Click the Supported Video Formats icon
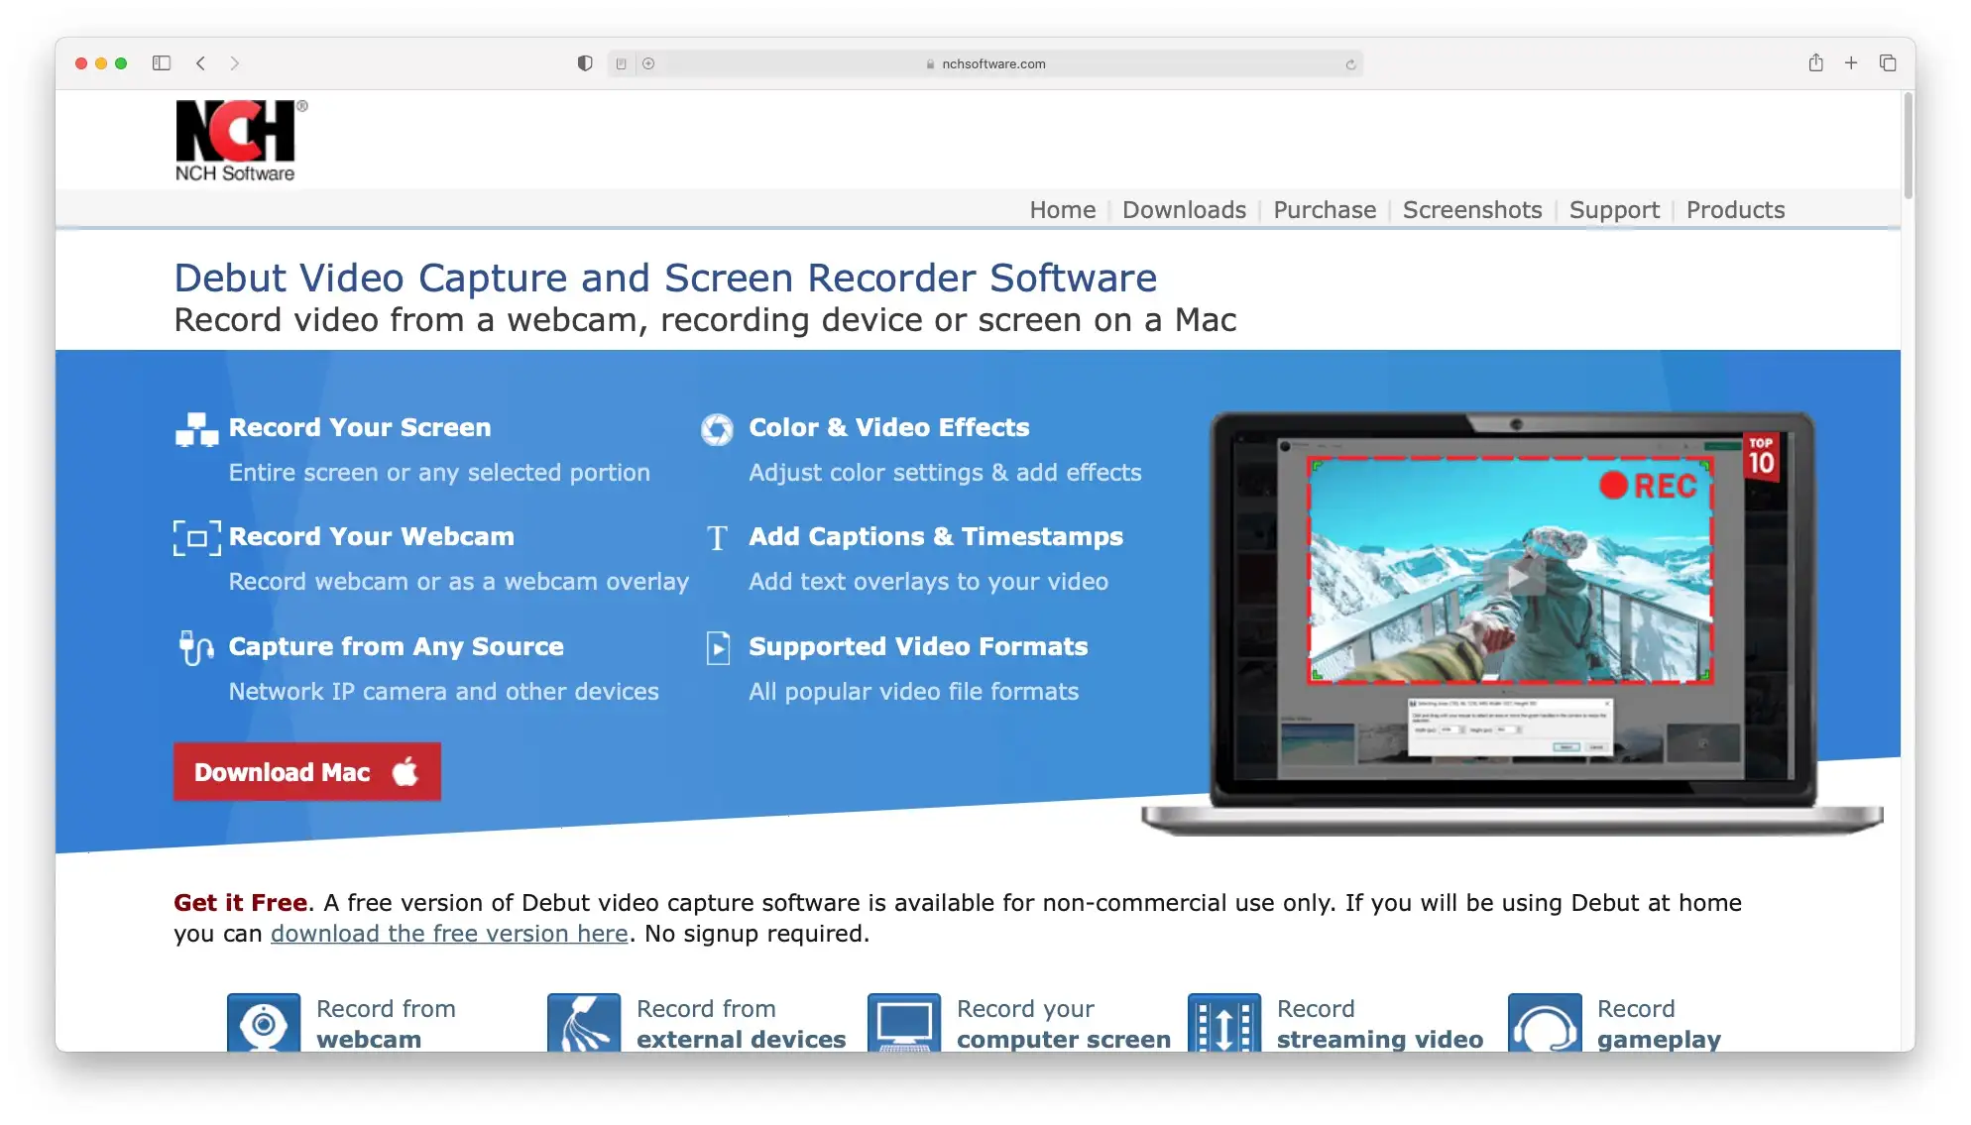 pyautogui.click(x=718, y=647)
